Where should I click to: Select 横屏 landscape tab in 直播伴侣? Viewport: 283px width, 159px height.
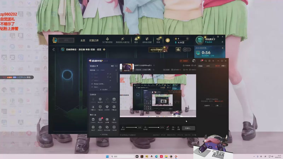112,66
